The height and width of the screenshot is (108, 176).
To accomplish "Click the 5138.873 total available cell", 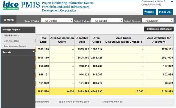I will coord(159,91).
